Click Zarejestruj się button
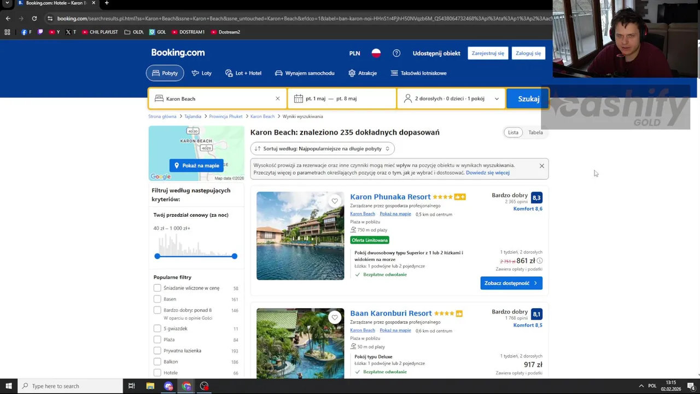The image size is (700, 394). tap(488, 53)
